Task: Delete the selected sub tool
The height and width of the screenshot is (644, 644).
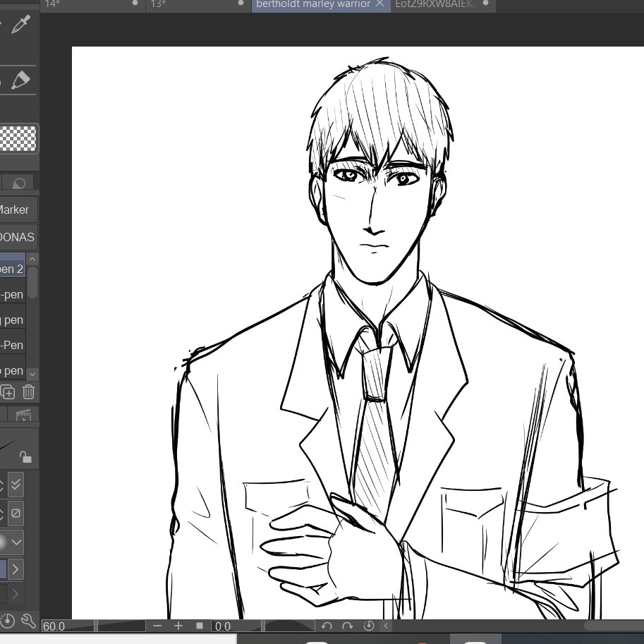Action: point(28,391)
